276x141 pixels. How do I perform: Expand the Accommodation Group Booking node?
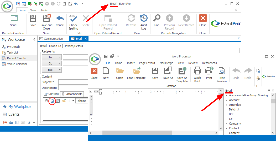click(x=226, y=96)
